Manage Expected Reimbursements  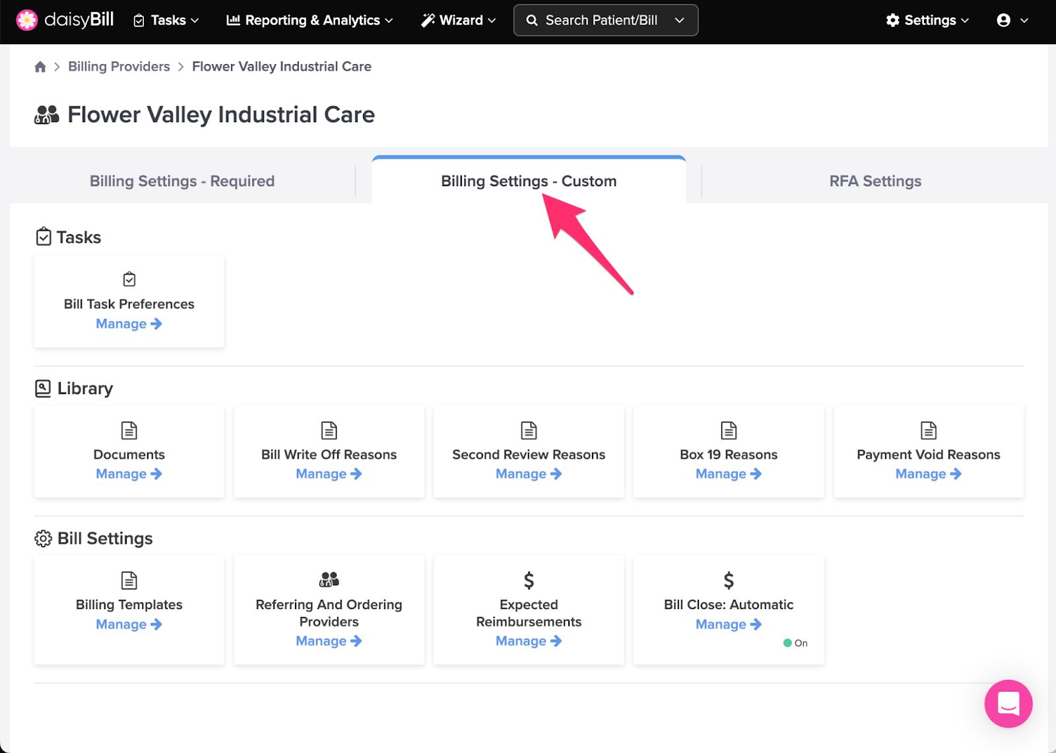529,641
